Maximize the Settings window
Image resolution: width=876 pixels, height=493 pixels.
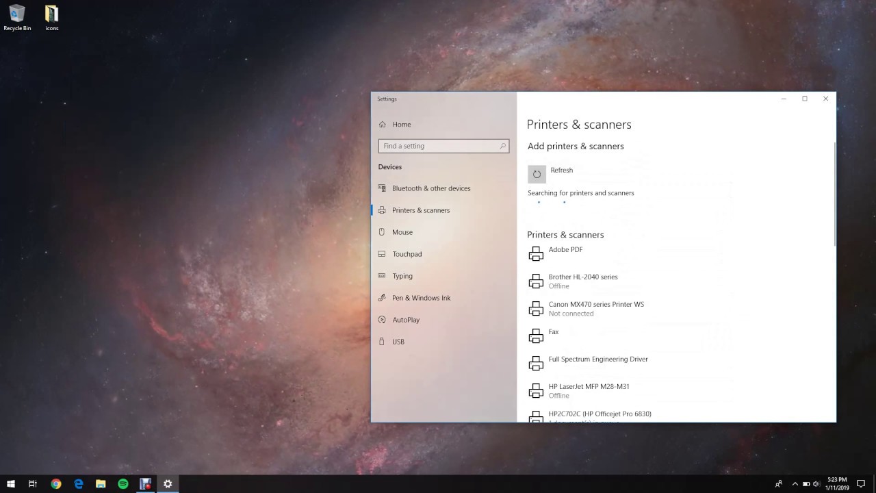805,99
